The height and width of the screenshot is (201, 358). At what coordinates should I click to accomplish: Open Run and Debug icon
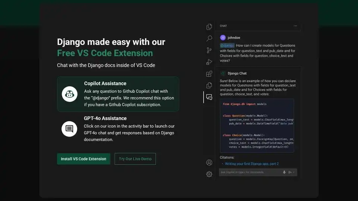coord(209,62)
